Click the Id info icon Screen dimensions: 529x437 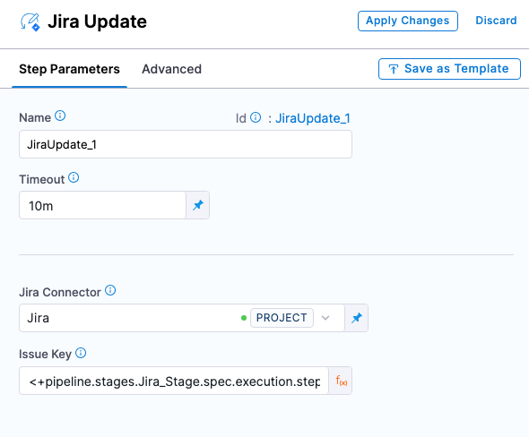coord(256,117)
